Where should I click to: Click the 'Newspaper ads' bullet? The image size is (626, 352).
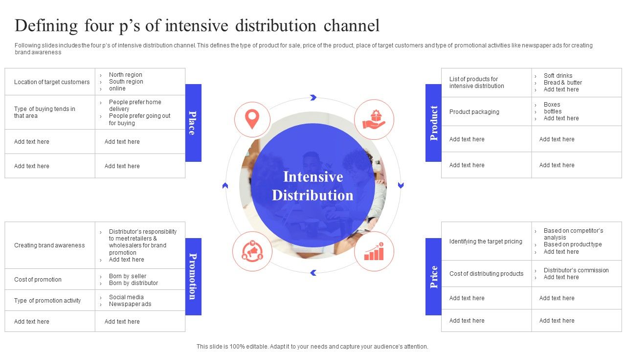[x=130, y=304]
